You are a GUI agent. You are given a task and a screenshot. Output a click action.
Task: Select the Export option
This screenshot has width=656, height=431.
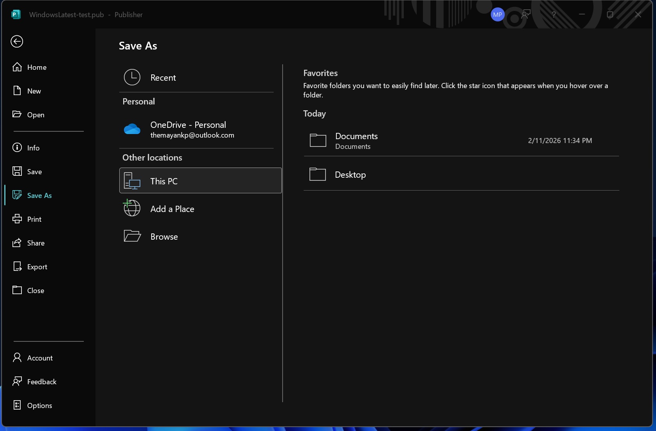click(x=37, y=267)
